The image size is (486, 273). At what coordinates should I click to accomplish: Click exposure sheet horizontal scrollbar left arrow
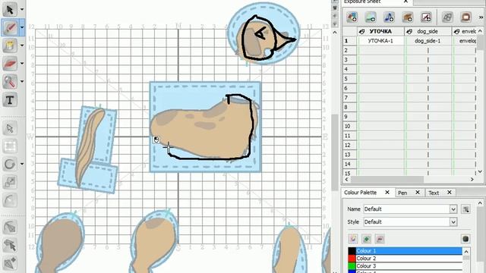[x=346, y=179]
